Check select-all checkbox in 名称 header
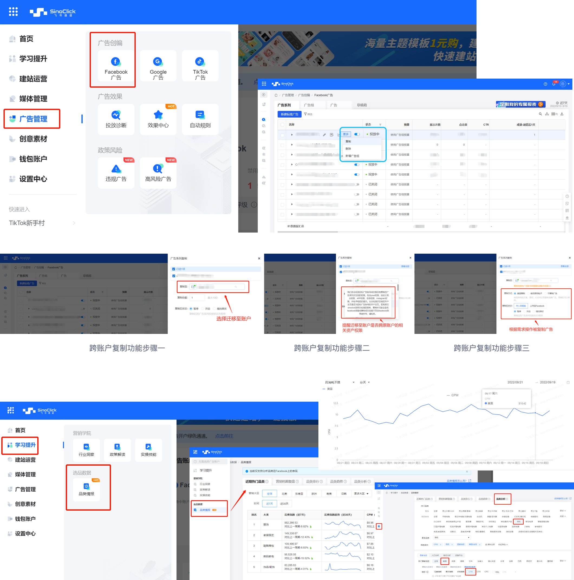The image size is (574, 580). tap(282, 125)
